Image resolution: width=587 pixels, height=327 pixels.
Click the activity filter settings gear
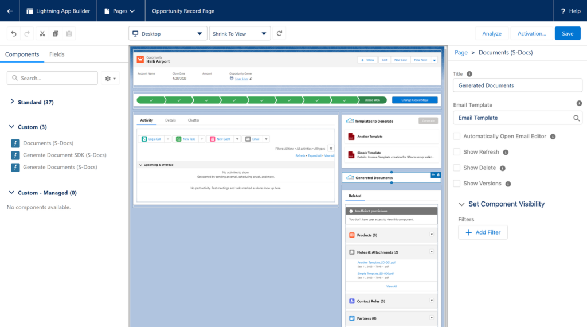pyautogui.click(x=331, y=149)
